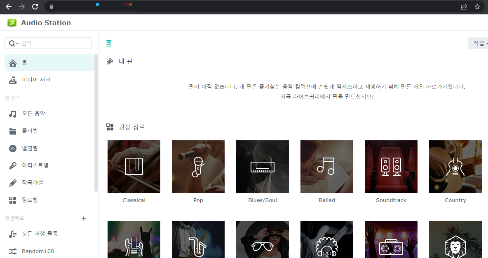Image resolution: width=488 pixels, height=258 pixels.
Task: Browse music by 장르별
Action: [49, 200]
